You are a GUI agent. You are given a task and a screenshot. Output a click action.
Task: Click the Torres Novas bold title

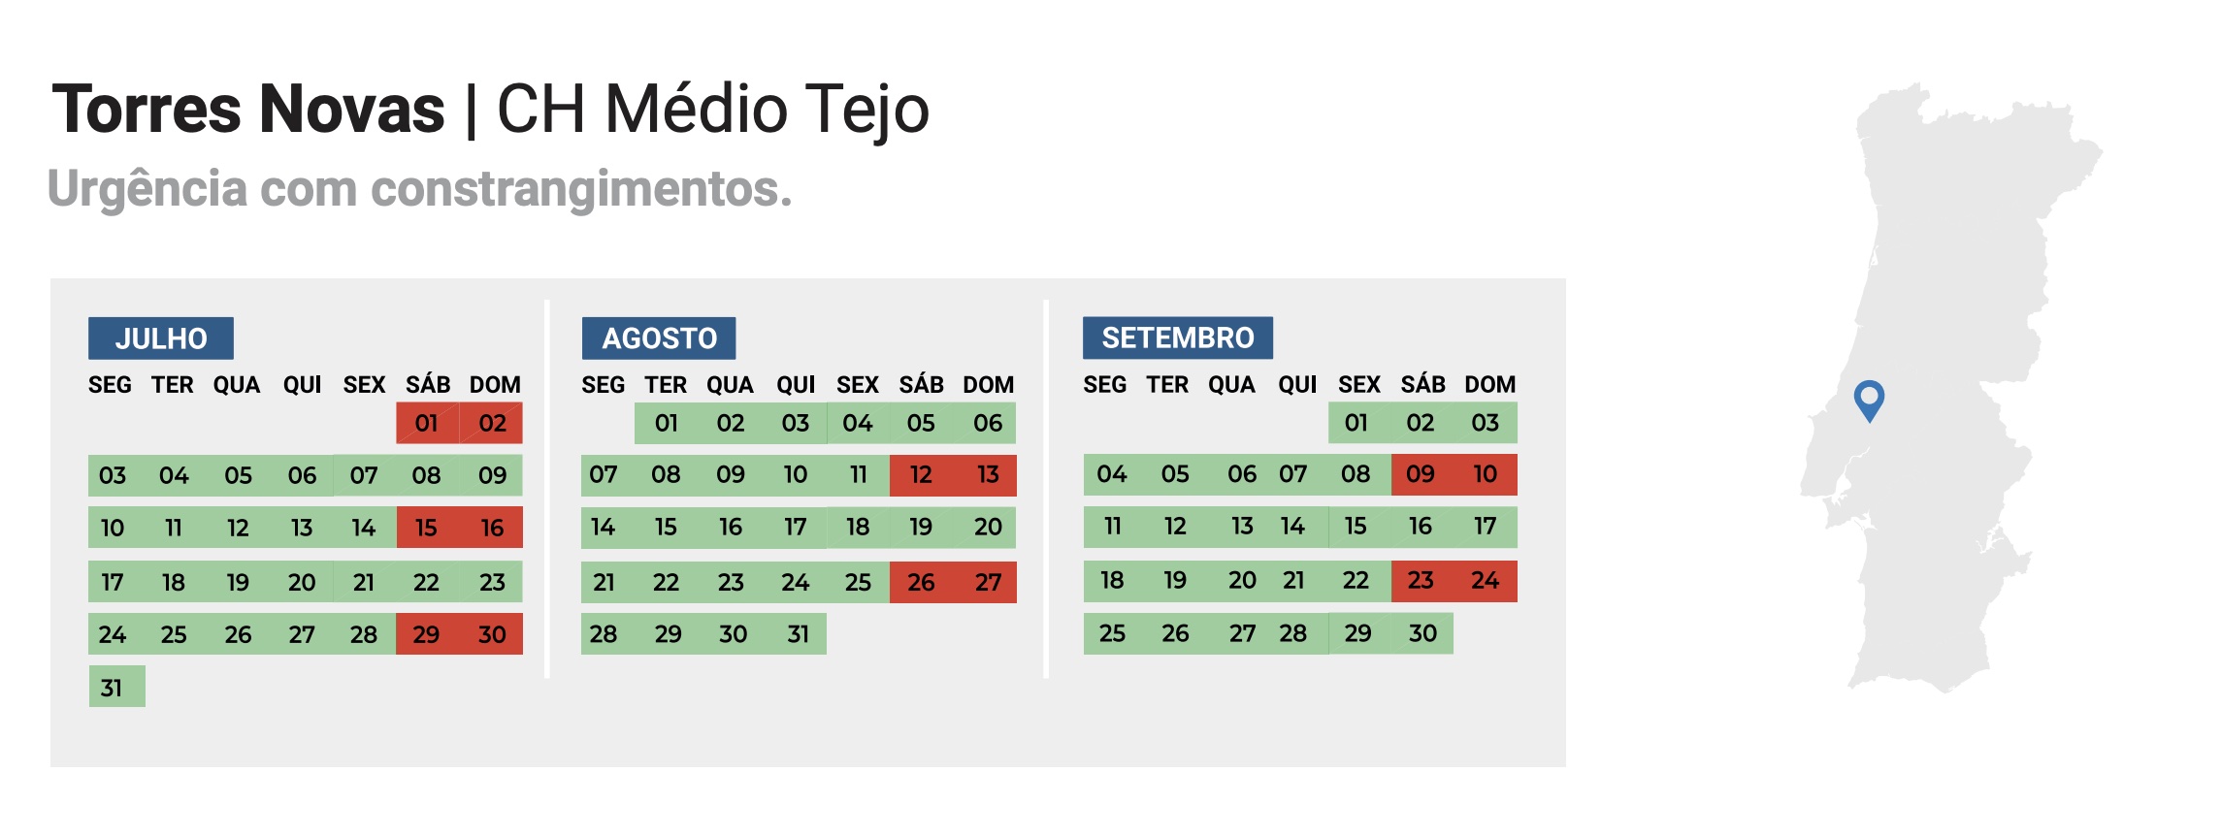(248, 109)
